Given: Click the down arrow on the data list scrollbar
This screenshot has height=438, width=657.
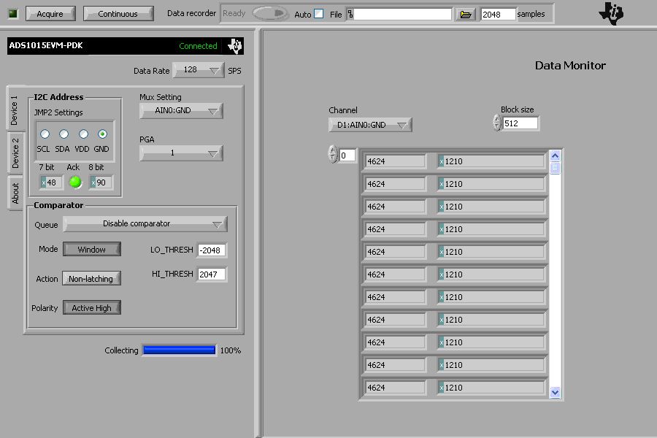Looking at the screenshot, I should coord(555,392).
